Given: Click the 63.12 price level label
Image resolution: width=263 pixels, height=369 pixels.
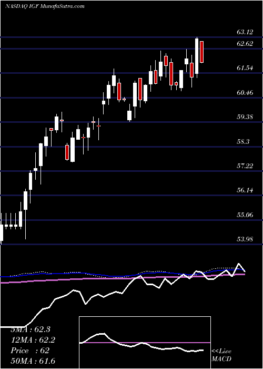Looking at the screenshot, I should pos(245,32).
